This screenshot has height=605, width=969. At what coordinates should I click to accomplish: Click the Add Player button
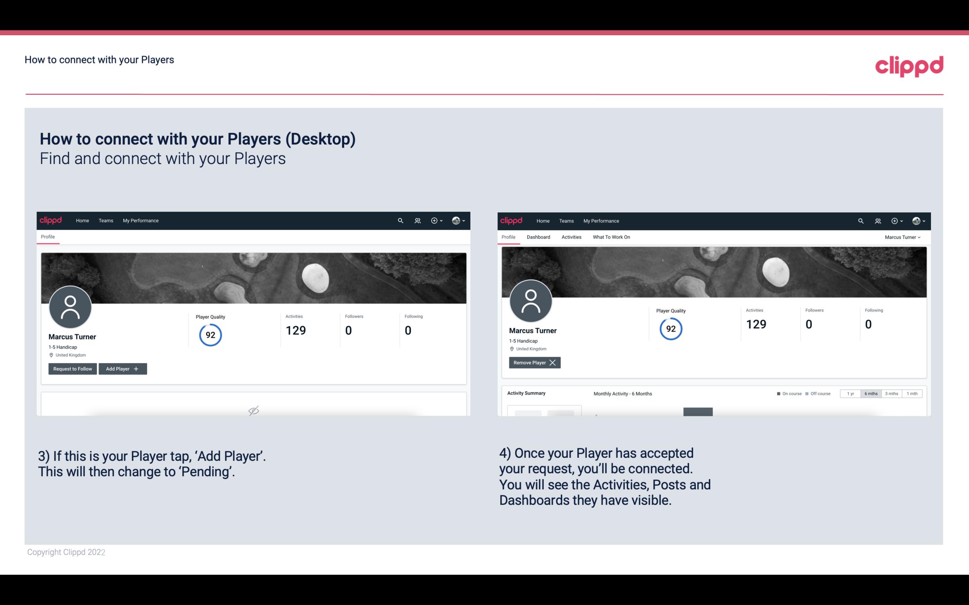tap(122, 369)
